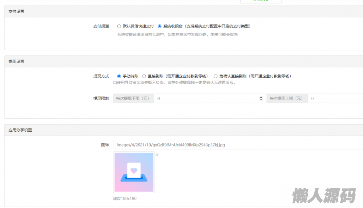
Task: Select 默认微信快捷支付 payment channel
Action: 119,26
